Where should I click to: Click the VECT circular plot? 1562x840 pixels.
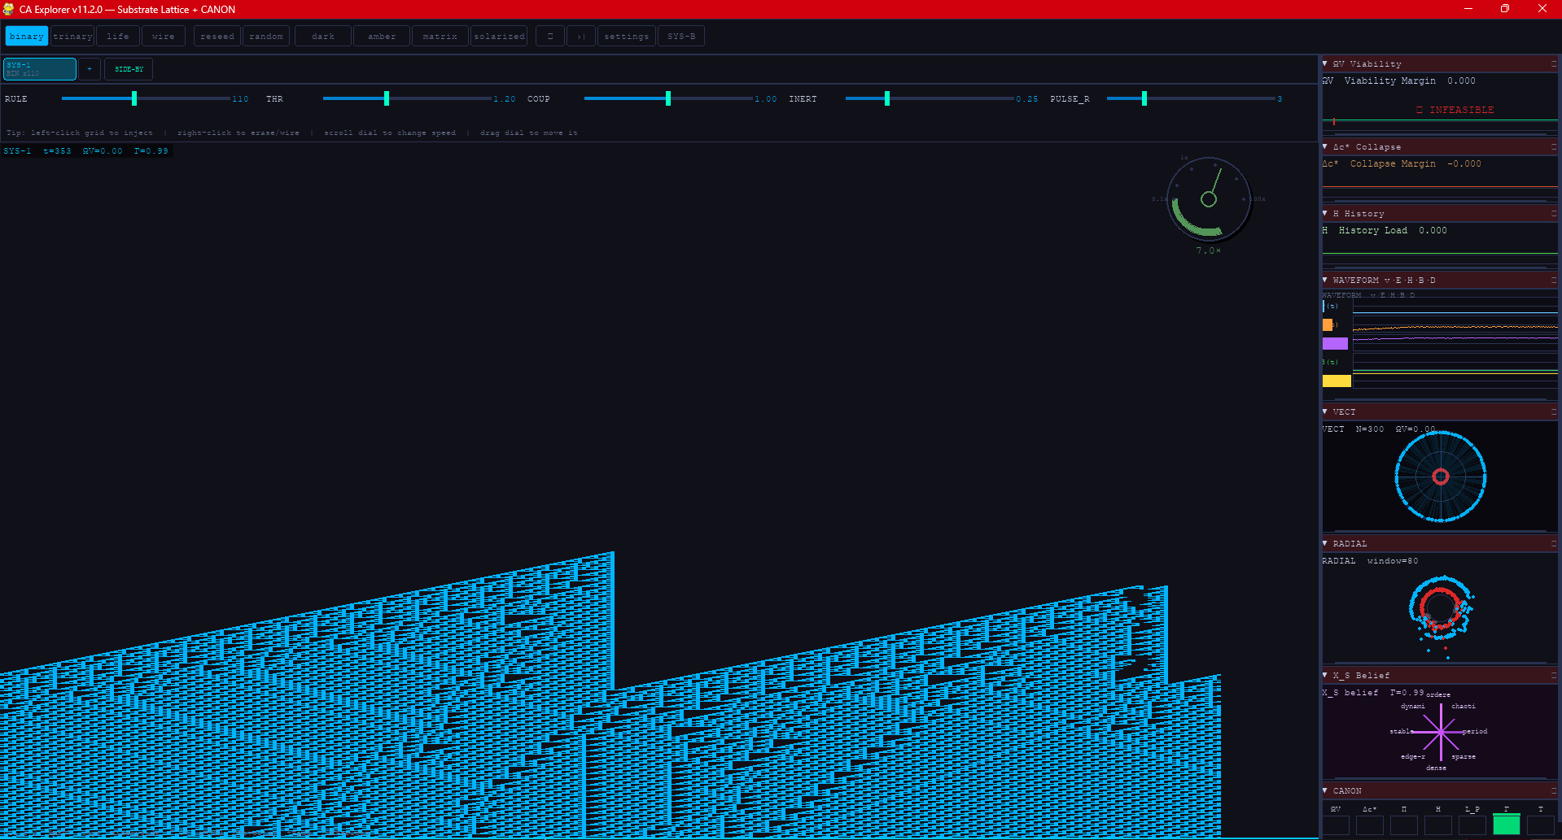click(x=1441, y=477)
